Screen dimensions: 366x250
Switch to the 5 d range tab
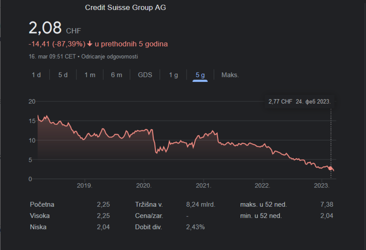63,75
